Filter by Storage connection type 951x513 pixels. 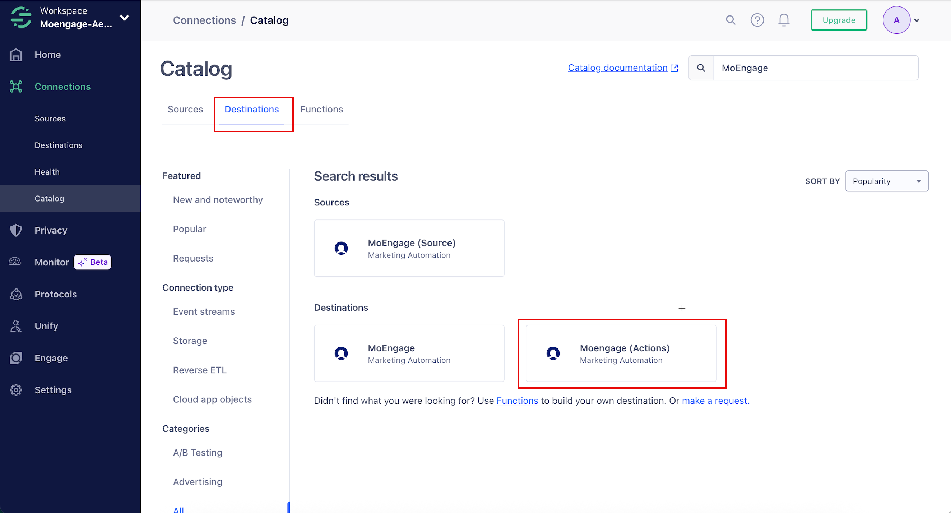(190, 341)
